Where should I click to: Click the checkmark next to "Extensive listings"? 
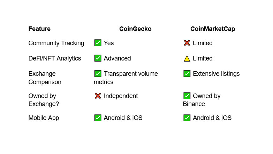tap(187, 74)
